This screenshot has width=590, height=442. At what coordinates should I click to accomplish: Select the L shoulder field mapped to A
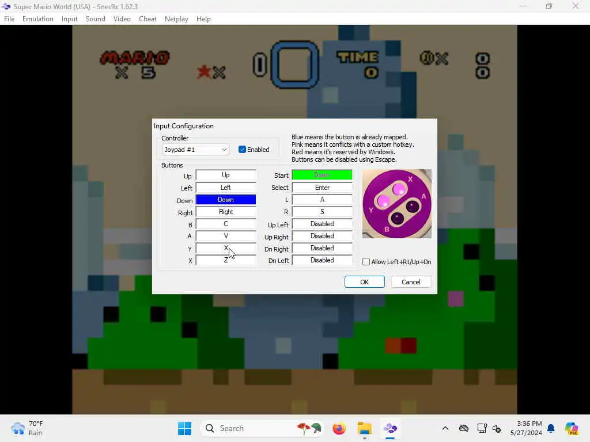(322, 200)
